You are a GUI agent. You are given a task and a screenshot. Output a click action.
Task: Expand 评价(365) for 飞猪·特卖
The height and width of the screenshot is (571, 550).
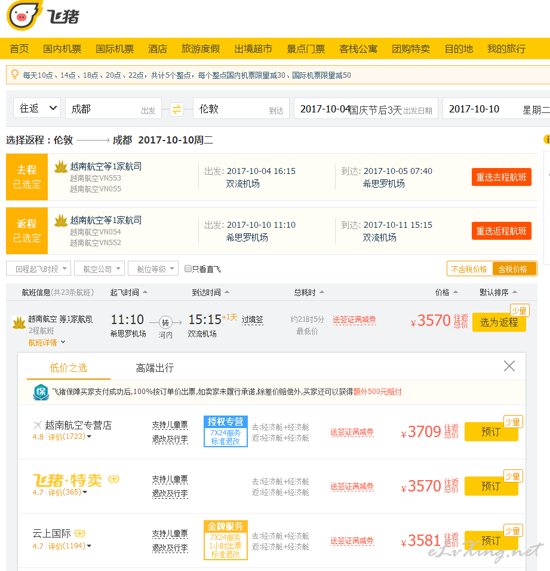67,492
